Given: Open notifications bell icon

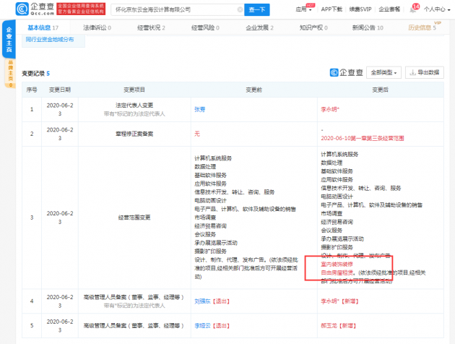Looking at the screenshot, I should coord(412,9).
